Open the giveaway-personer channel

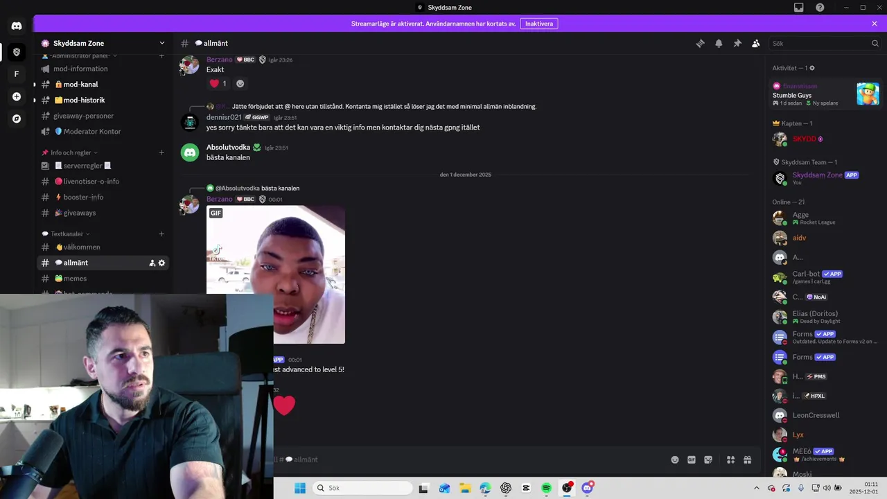point(103,116)
